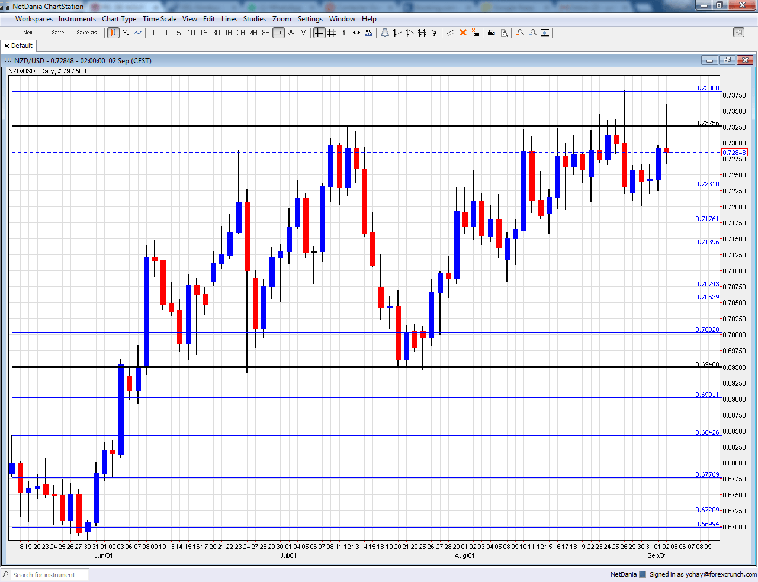
Task: Set a price alarm with the bell icon
Action: click(385, 33)
